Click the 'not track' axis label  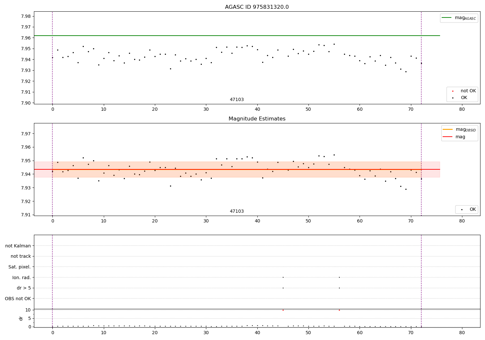[x=21, y=256]
